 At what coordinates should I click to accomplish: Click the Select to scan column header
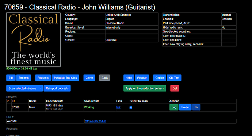(x=138, y=101)
